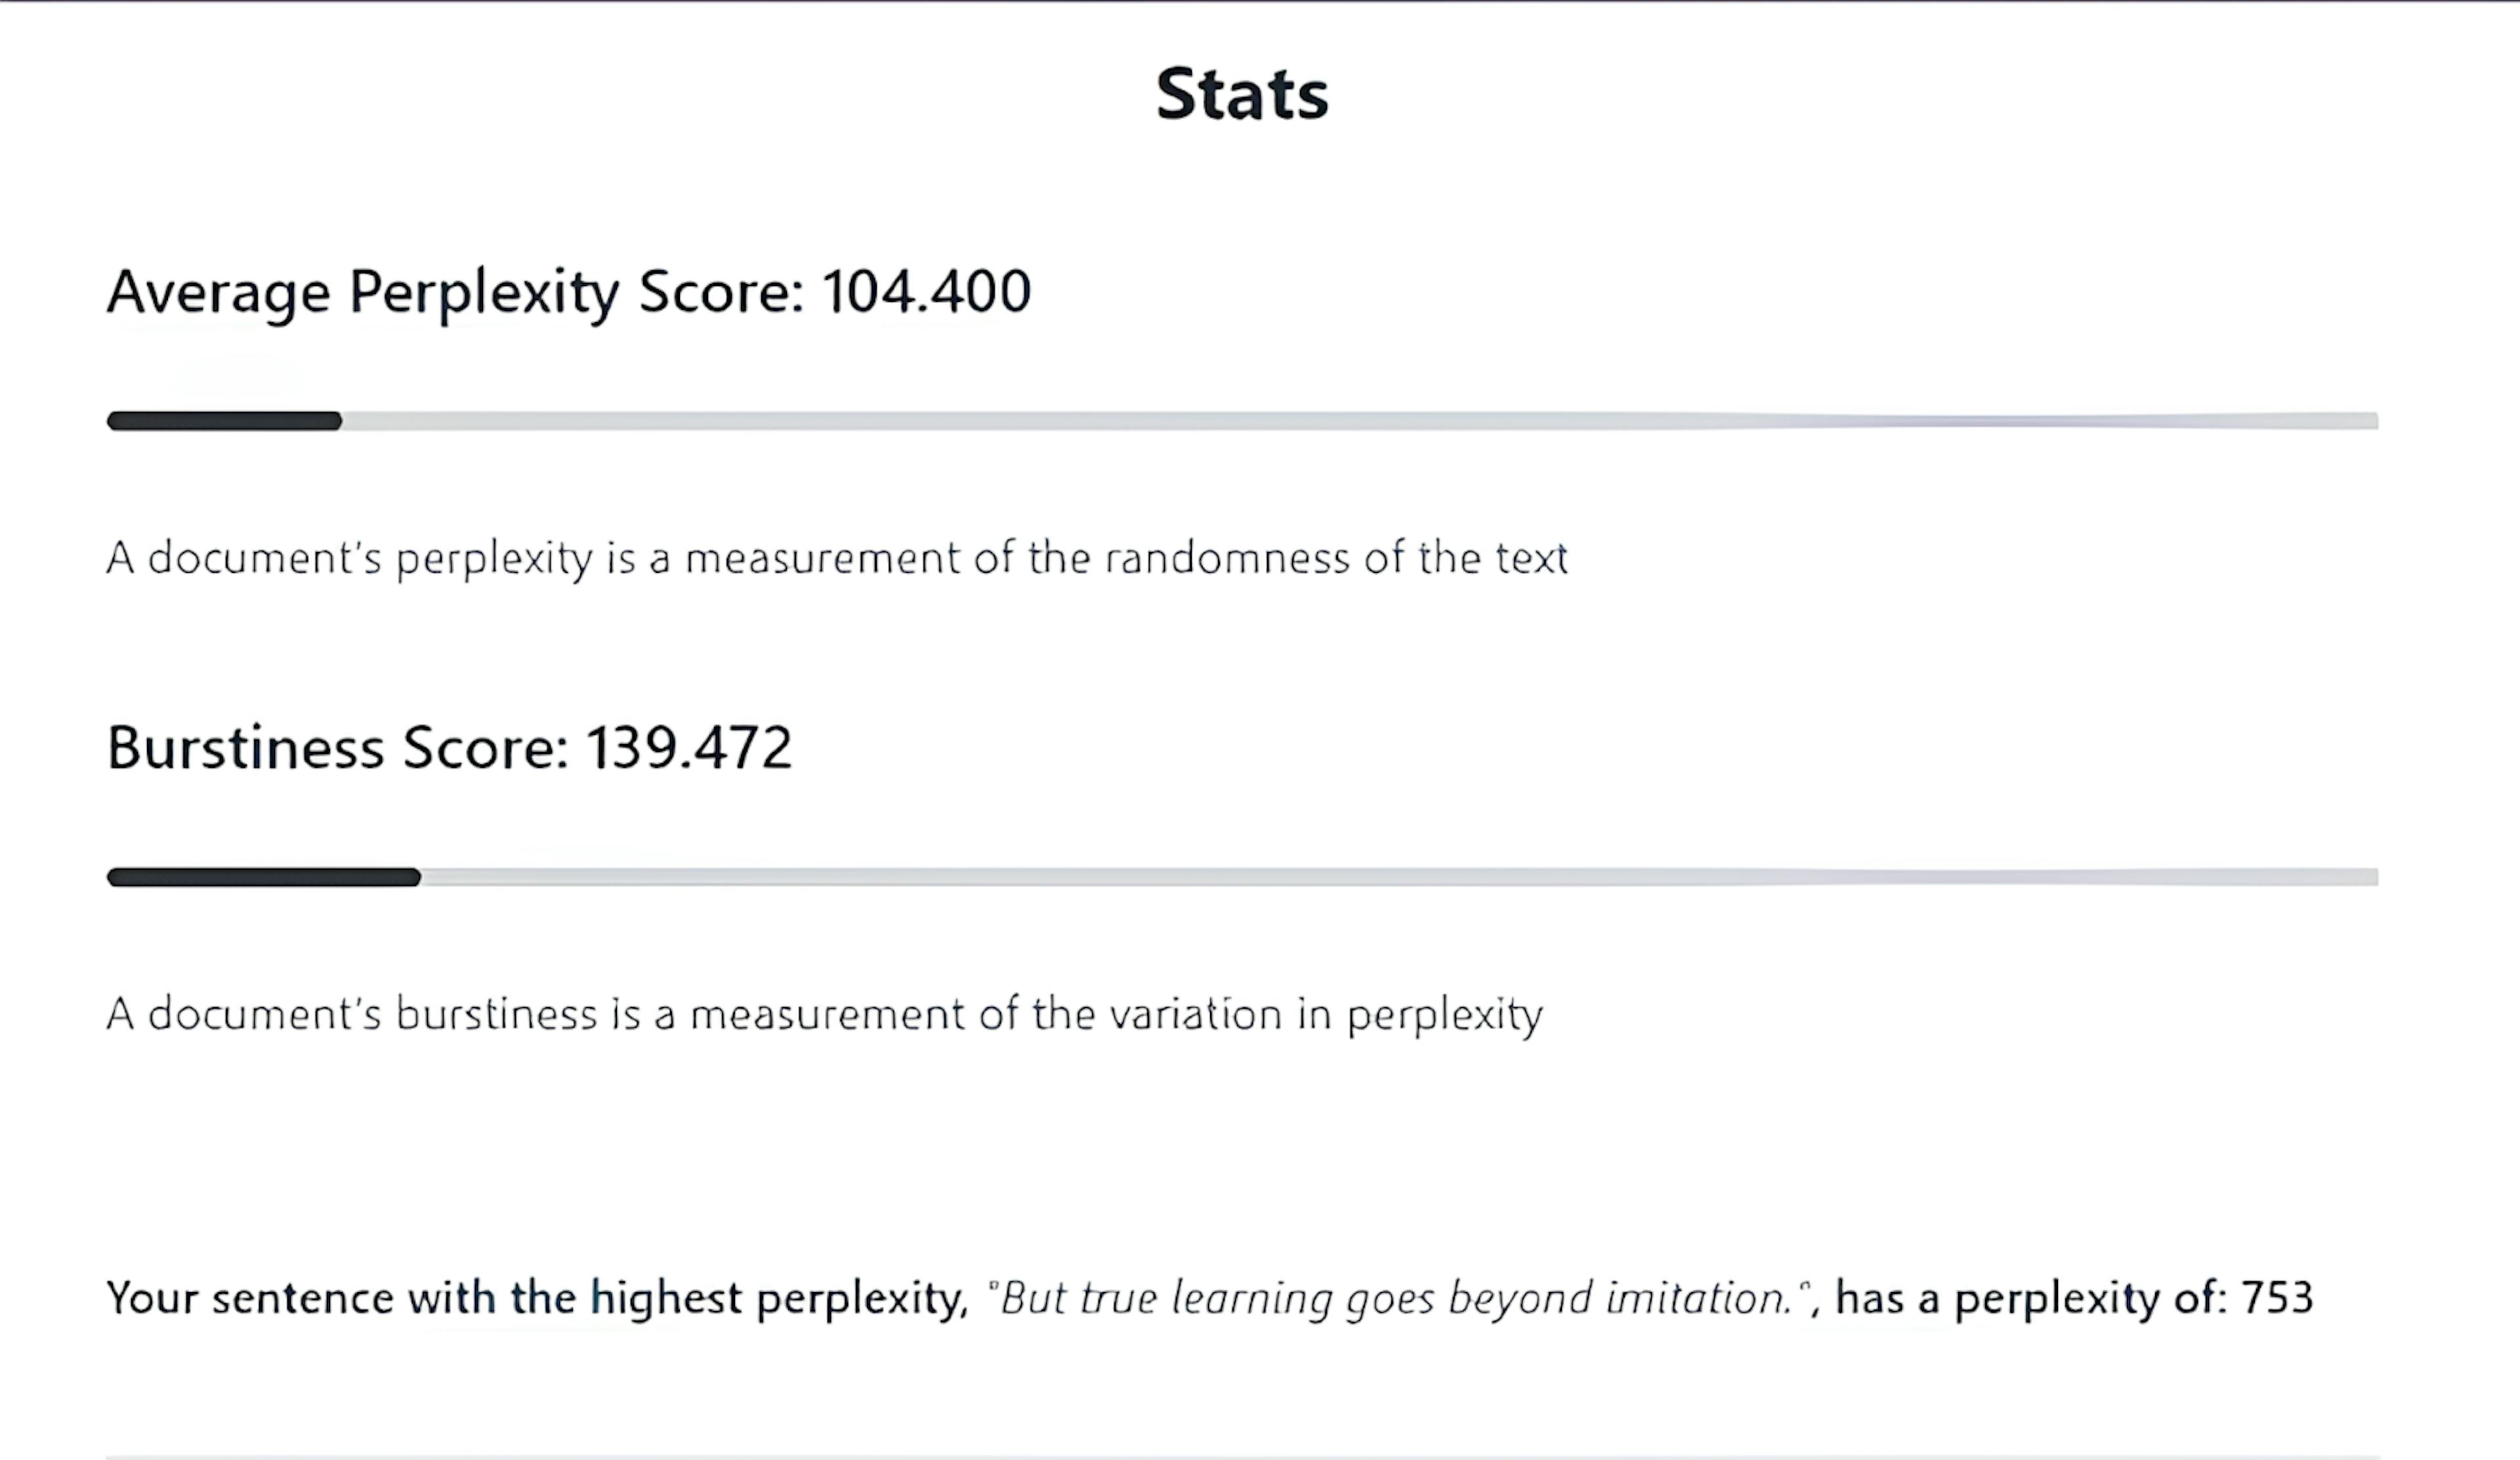Select the burstiness definition sentence
The image size is (2520, 1460).
(x=825, y=1015)
